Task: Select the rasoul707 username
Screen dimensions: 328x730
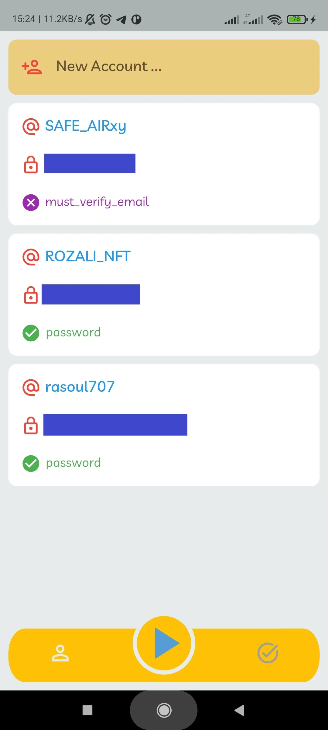Action: pyautogui.click(x=80, y=387)
